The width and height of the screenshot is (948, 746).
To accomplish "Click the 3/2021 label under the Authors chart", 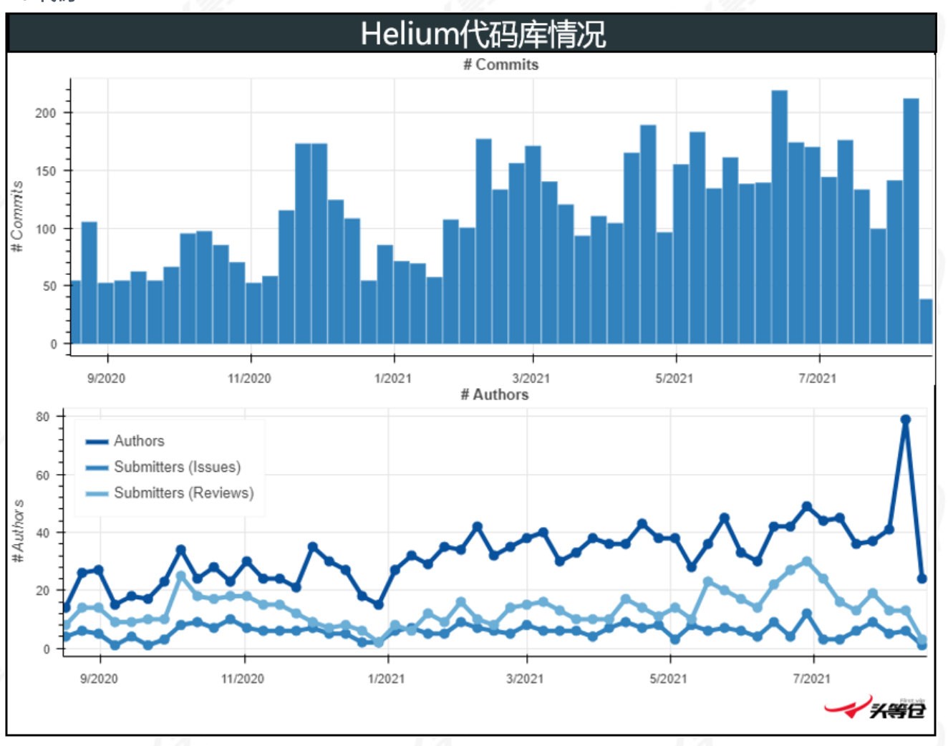I will tap(525, 678).
